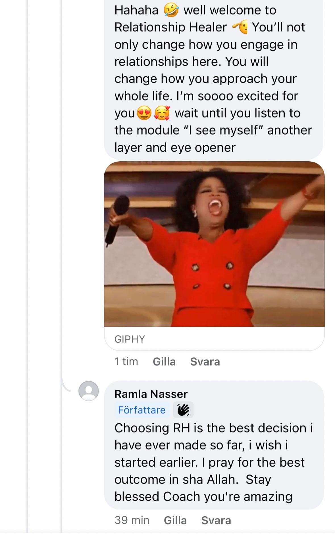Select the "Choosing RH is the best decision" comment text

213,462
